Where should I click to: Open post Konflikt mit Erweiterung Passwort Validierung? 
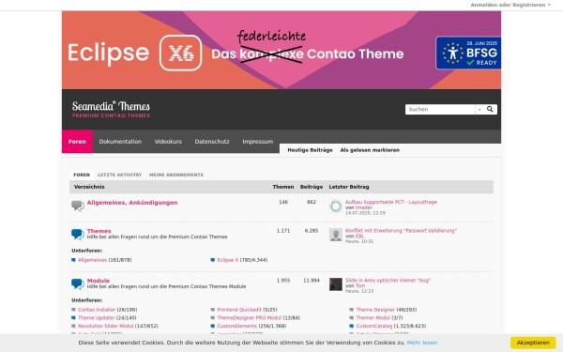coord(401,231)
